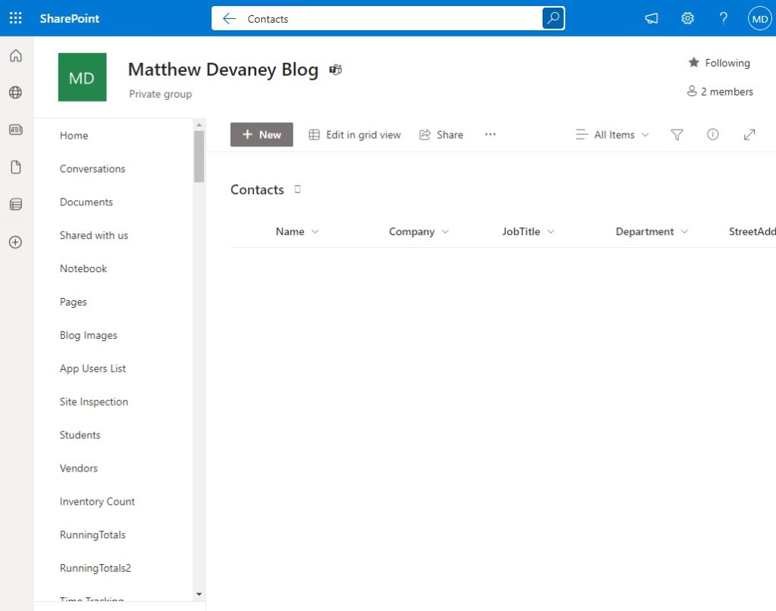Click the navigation panel scrollbar thumb

coord(199,156)
